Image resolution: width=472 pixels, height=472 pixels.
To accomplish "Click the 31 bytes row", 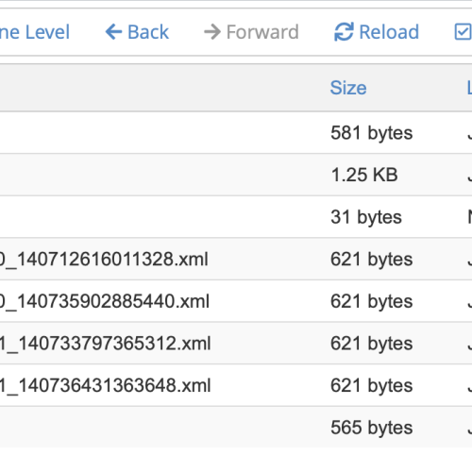I will pos(236,217).
